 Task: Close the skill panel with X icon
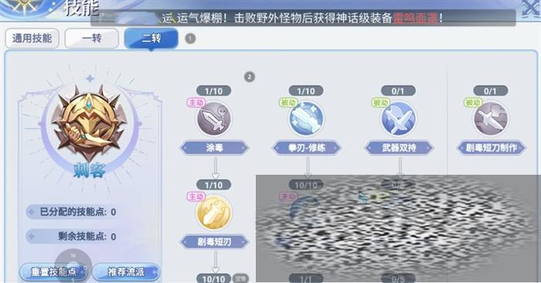(531, 9)
